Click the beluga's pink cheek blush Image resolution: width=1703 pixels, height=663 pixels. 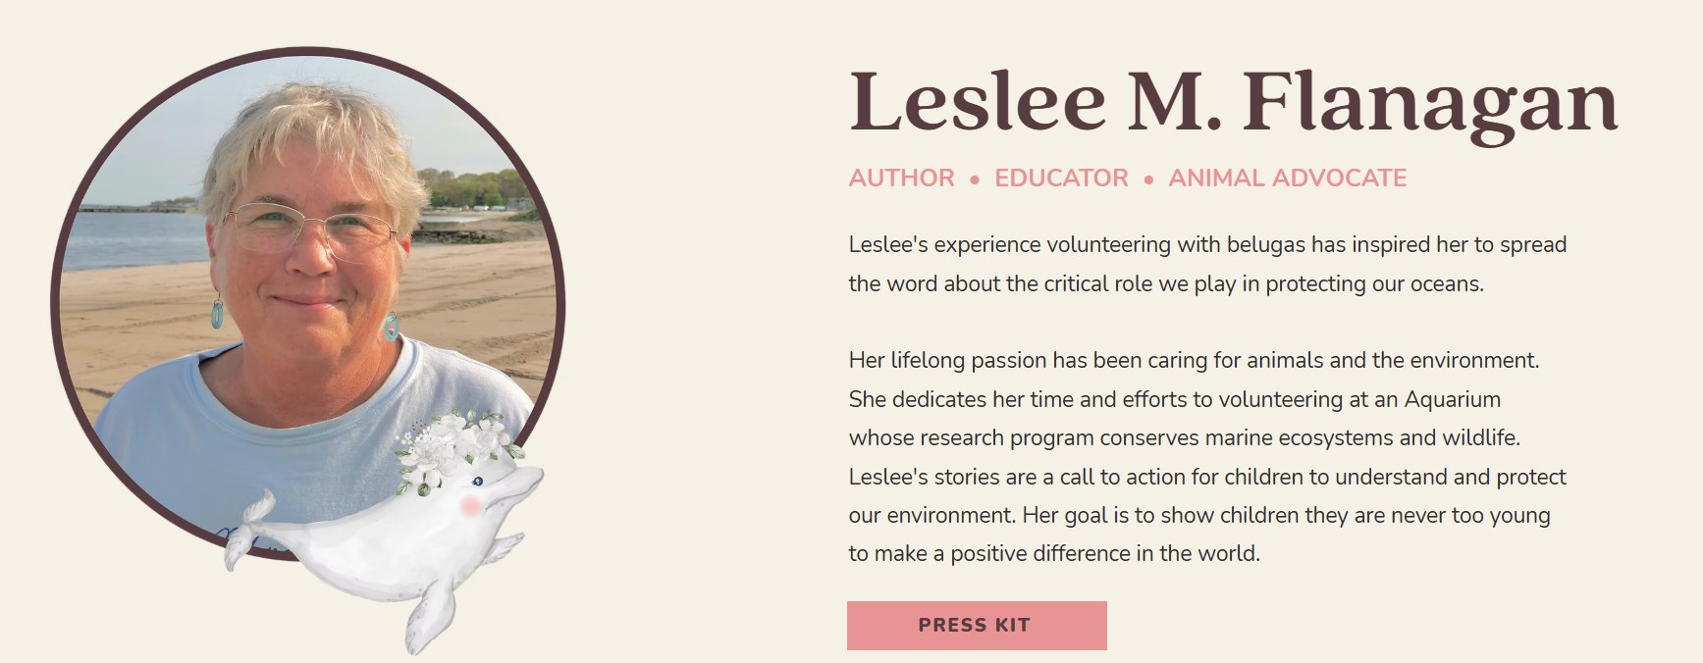[x=470, y=505]
